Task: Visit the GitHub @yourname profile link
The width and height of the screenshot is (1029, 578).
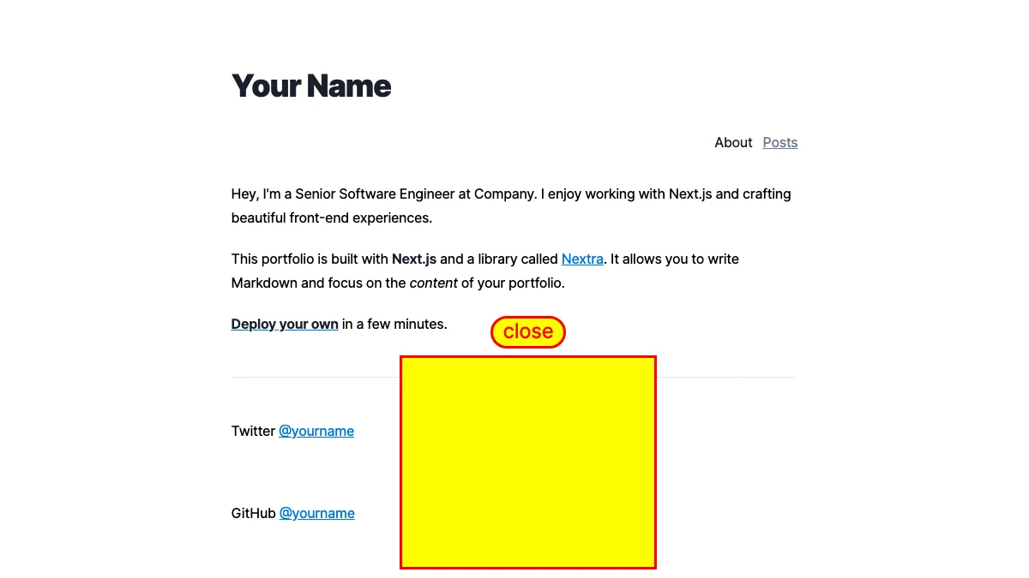Action: point(317,513)
